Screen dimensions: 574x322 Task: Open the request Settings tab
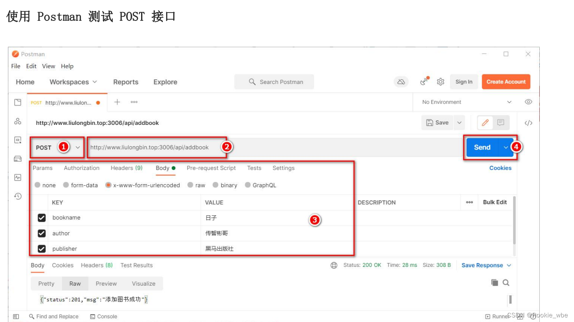(x=283, y=168)
